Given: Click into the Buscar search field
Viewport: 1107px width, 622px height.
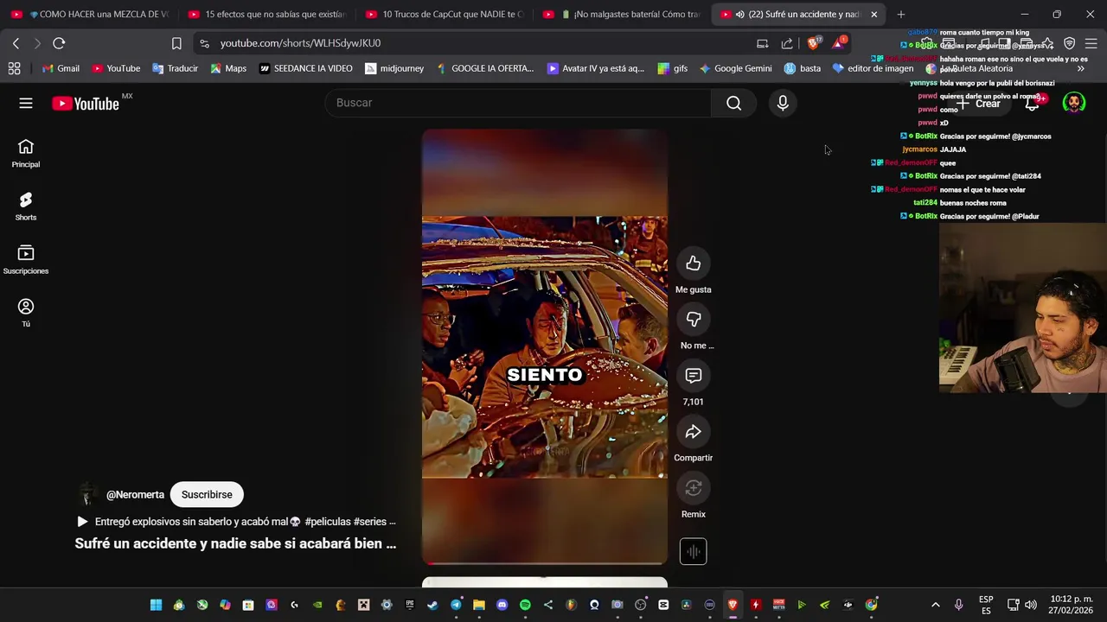Looking at the screenshot, I should (519, 103).
